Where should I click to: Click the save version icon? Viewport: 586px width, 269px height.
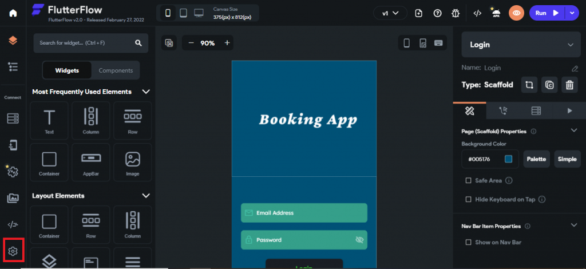coord(419,13)
